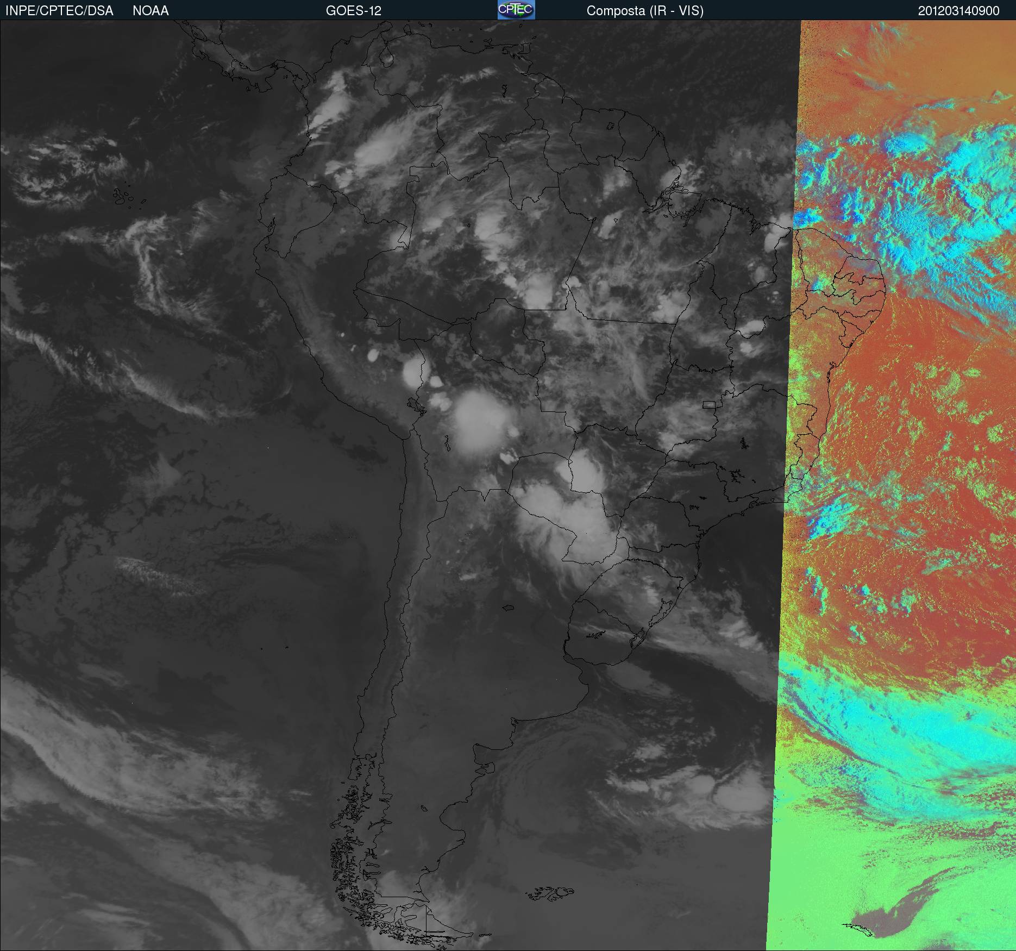Select the GOES-12 satellite label

[x=353, y=11]
